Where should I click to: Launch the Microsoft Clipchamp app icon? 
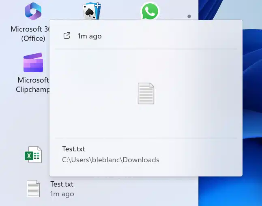tap(33, 63)
